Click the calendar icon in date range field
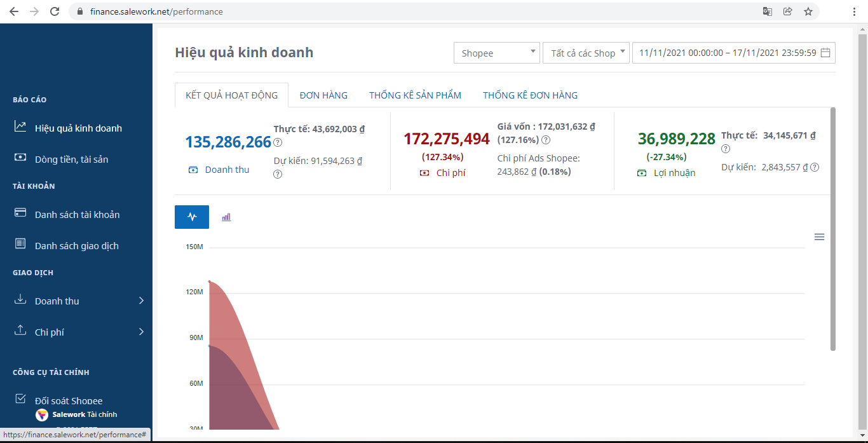Image resolution: width=868 pixels, height=443 pixels. coord(825,53)
